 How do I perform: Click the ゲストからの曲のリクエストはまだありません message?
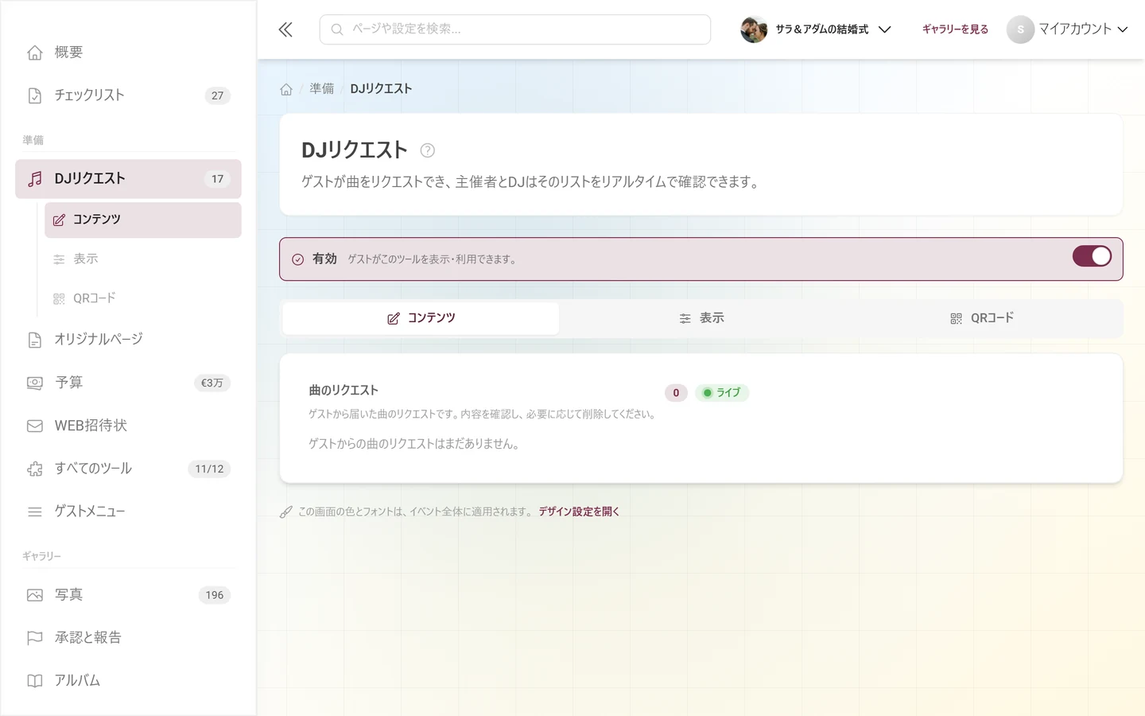point(413,444)
